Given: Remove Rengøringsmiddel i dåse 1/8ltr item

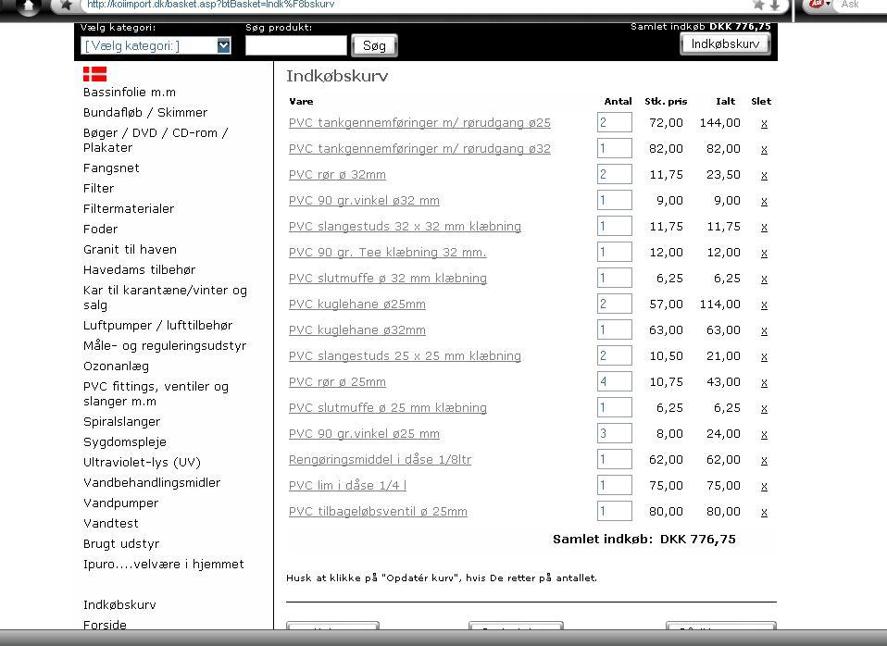Looking at the screenshot, I should (764, 460).
